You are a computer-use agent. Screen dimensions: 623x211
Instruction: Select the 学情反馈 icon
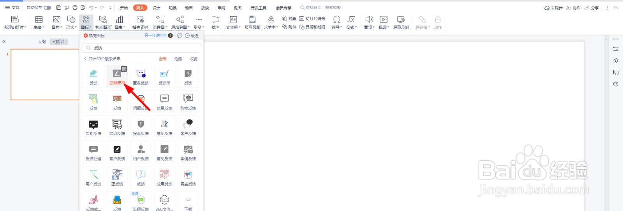click(x=188, y=152)
